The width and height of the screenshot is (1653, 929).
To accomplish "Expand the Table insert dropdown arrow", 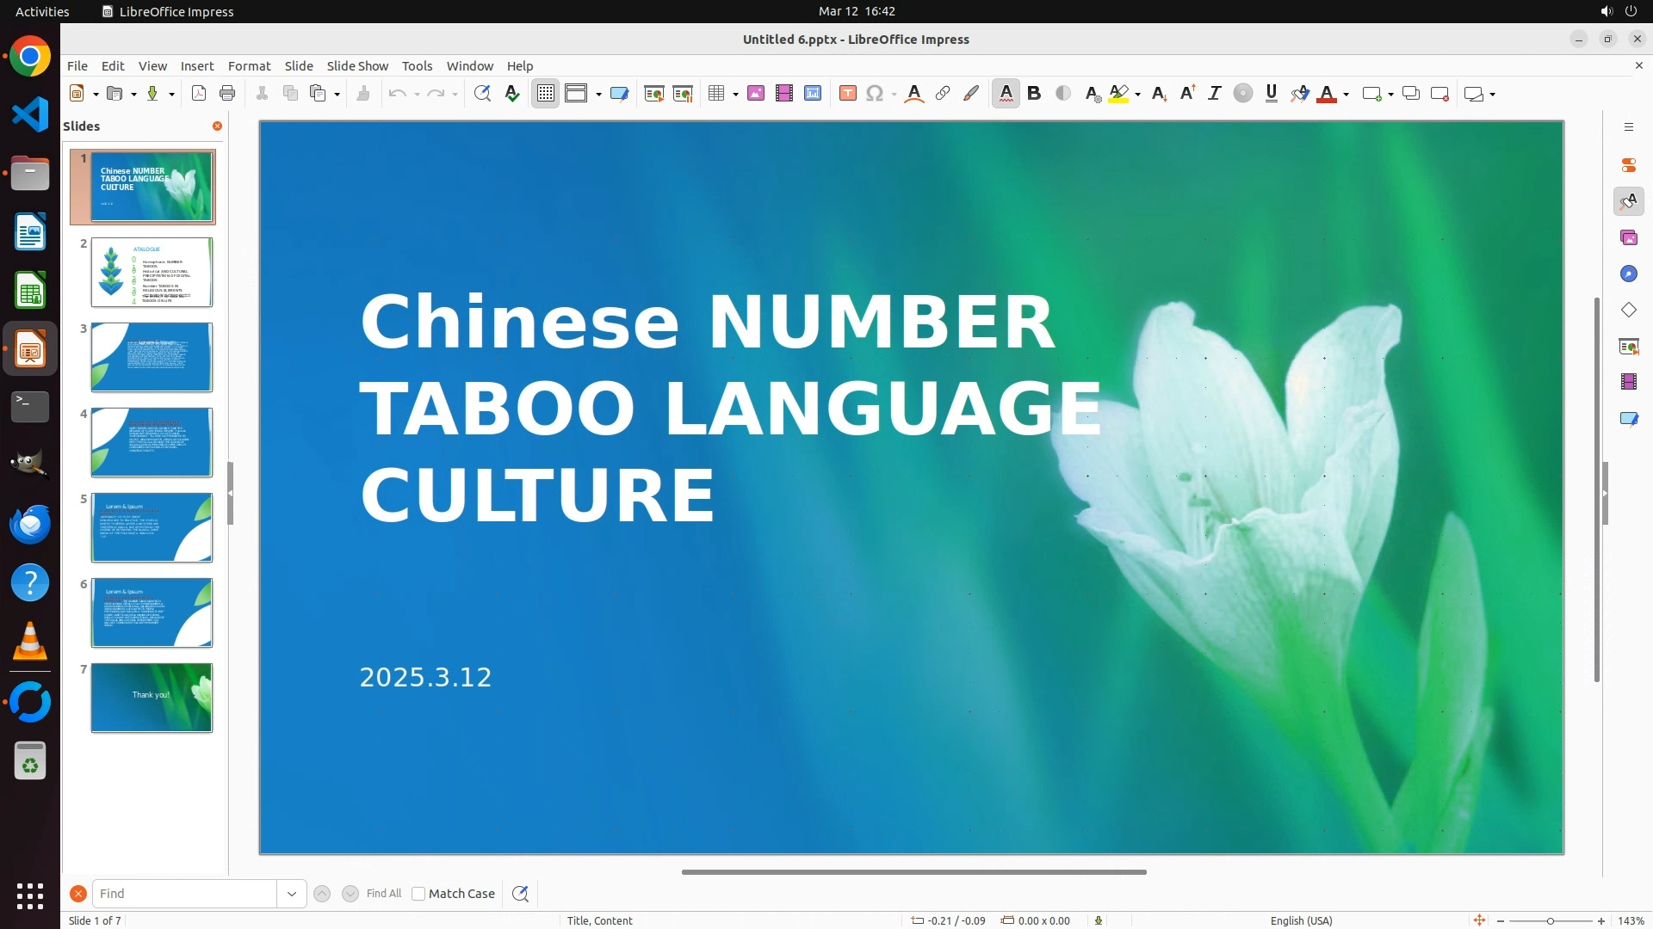I will click(x=735, y=95).
